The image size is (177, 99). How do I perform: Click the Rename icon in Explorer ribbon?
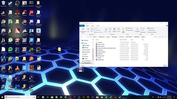pos(118,30)
